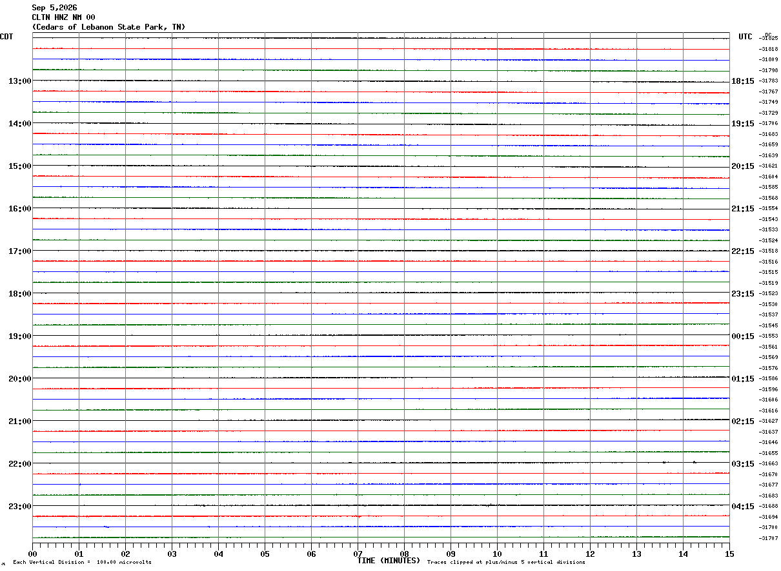The width and height of the screenshot is (781, 571).
Task: Click the Cedars of Lebanon State Park title
Action: tap(108, 27)
